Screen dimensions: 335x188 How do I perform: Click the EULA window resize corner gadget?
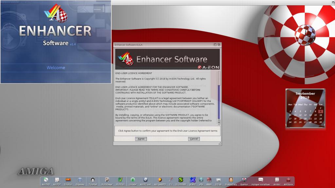tap(220, 144)
